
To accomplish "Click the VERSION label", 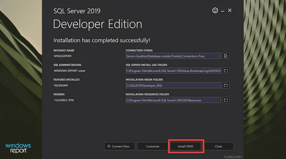I will click(59, 94).
